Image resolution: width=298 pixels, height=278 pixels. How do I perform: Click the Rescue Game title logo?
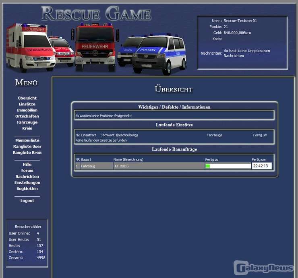click(96, 13)
